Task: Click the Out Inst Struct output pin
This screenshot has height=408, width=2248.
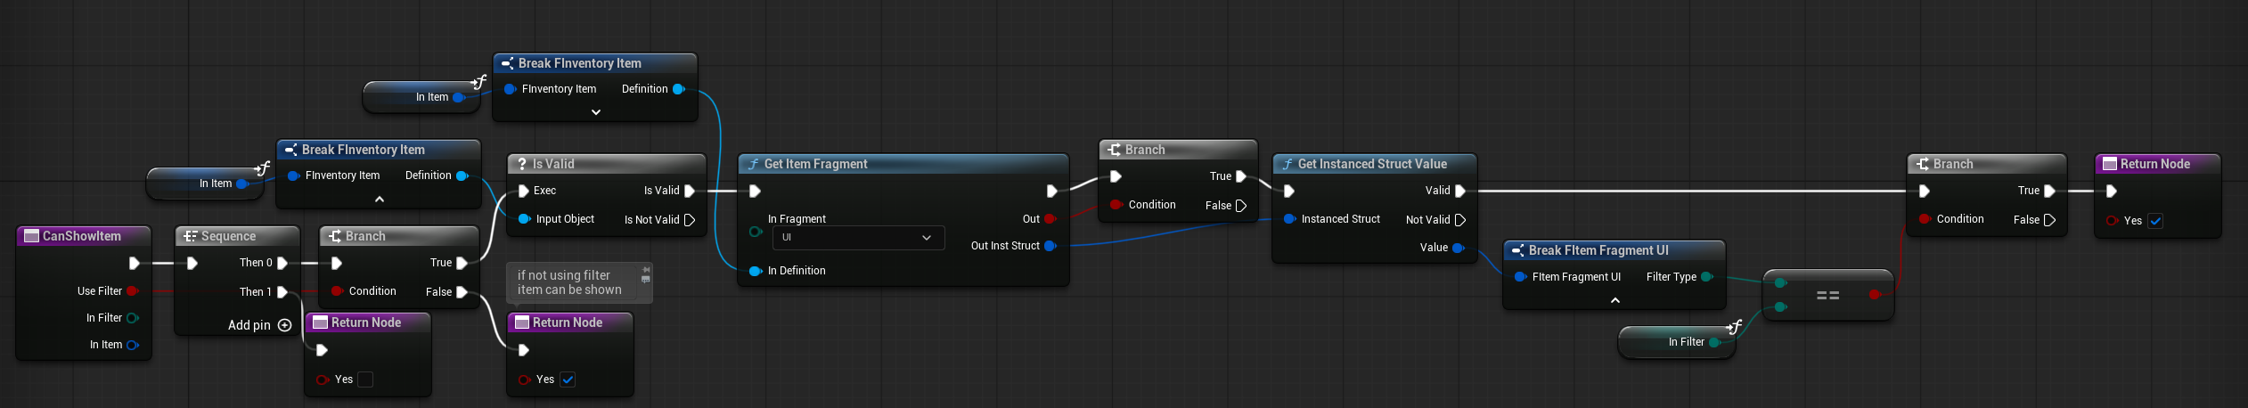Action: coord(1050,246)
